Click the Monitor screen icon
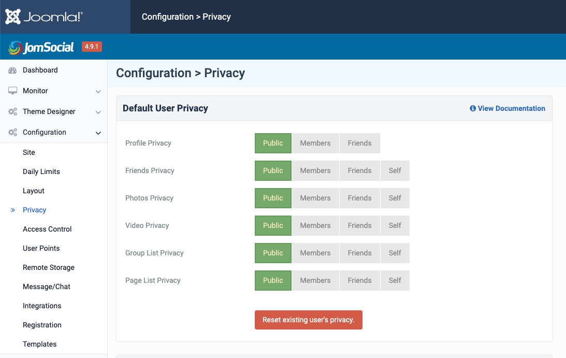This screenshot has height=358, width=566. click(12, 91)
